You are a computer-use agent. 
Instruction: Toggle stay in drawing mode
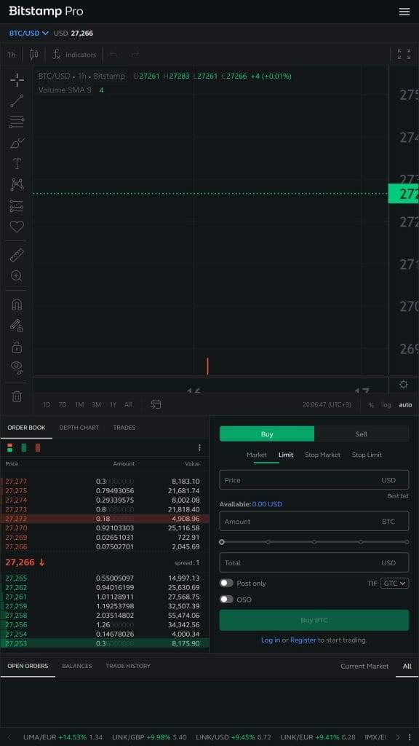coord(17,326)
